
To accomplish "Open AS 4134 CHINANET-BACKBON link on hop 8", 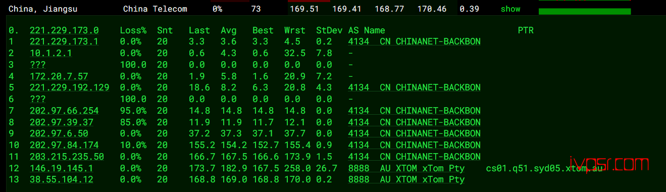I will tap(415, 122).
